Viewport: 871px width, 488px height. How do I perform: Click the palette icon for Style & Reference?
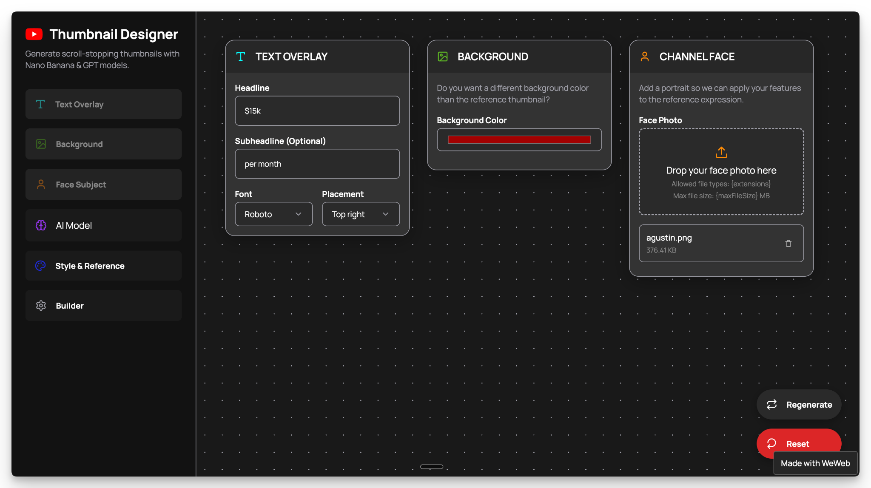(x=40, y=266)
